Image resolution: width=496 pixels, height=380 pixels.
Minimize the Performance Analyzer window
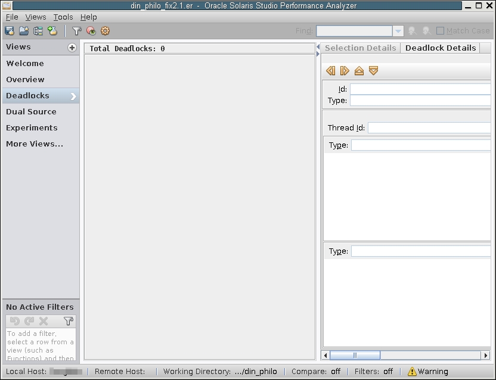click(469, 7)
